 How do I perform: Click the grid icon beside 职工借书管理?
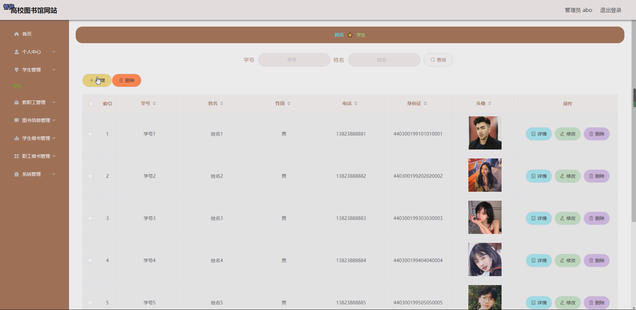tap(17, 156)
